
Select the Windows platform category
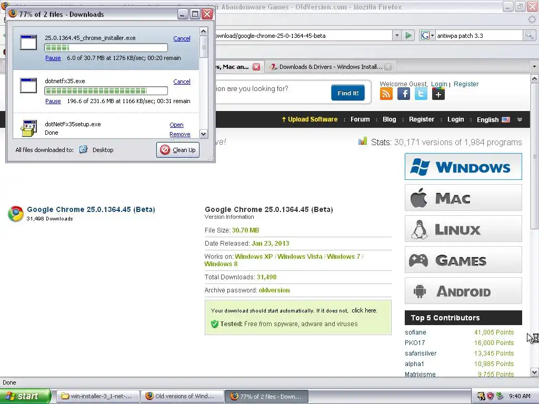click(463, 167)
